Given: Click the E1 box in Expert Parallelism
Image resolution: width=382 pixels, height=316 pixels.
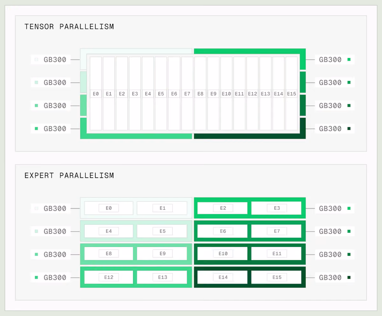Looking at the screenshot, I should pos(162,208).
